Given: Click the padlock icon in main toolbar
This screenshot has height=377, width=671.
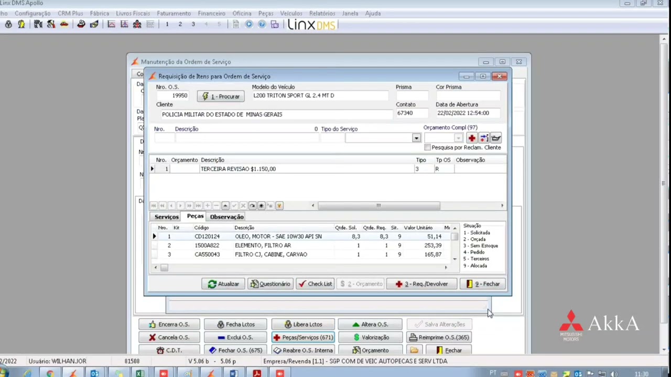Looking at the screenshot, I should click(x=8, y=24).
